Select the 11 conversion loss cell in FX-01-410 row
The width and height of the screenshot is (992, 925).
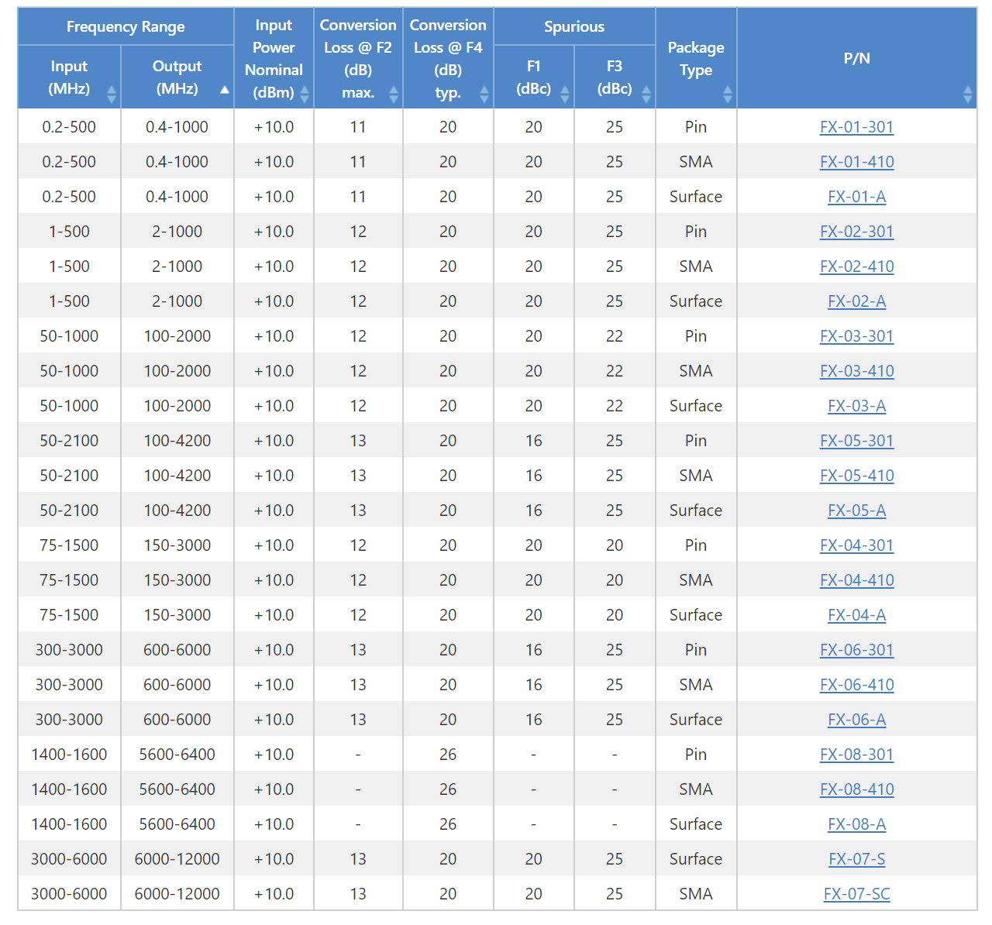click(x=358, y=162)
